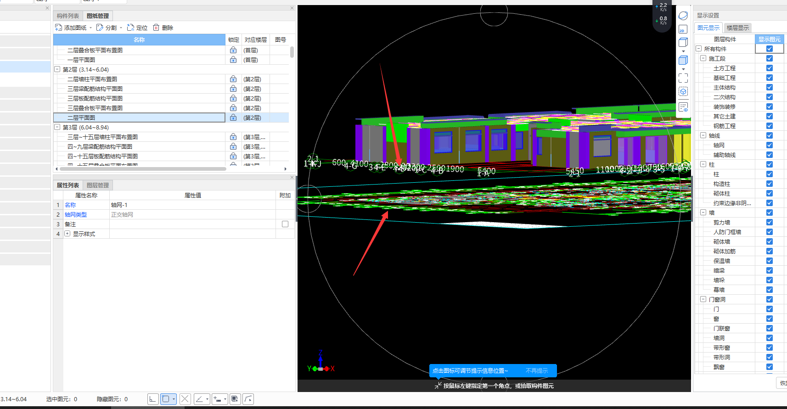
Task: Click the 对应楼层 column header
Action: [x=256, y=39]
